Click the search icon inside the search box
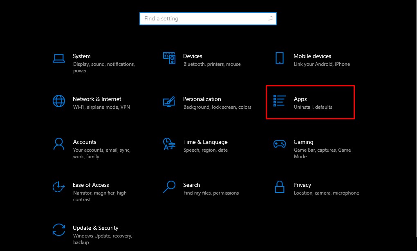This screenshot has height=251, width=417. [270, 19]
